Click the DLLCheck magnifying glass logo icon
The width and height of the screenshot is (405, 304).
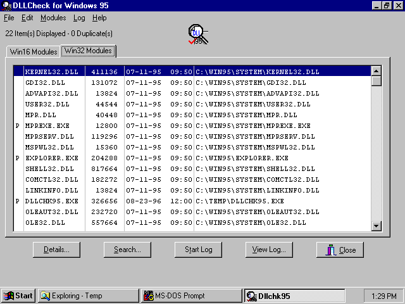click(x=197, y=34)
